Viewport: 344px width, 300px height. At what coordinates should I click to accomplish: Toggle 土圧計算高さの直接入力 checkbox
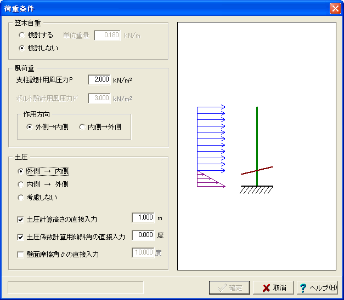pos(20,220)
